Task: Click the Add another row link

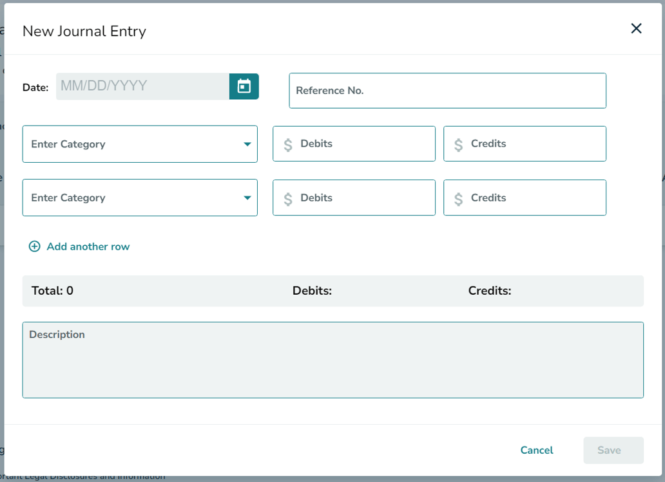Action: (x=88, y=246)
